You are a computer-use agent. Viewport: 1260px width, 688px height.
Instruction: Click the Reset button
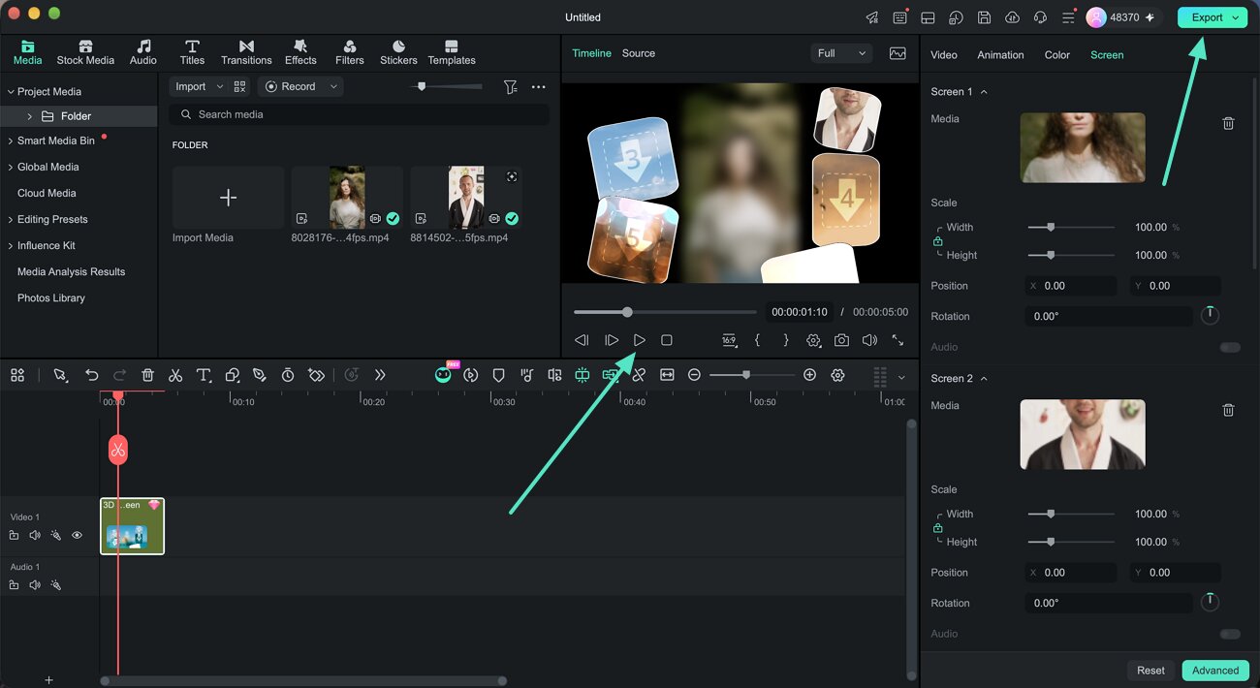pyautogui.click(x=1150, y=670)
